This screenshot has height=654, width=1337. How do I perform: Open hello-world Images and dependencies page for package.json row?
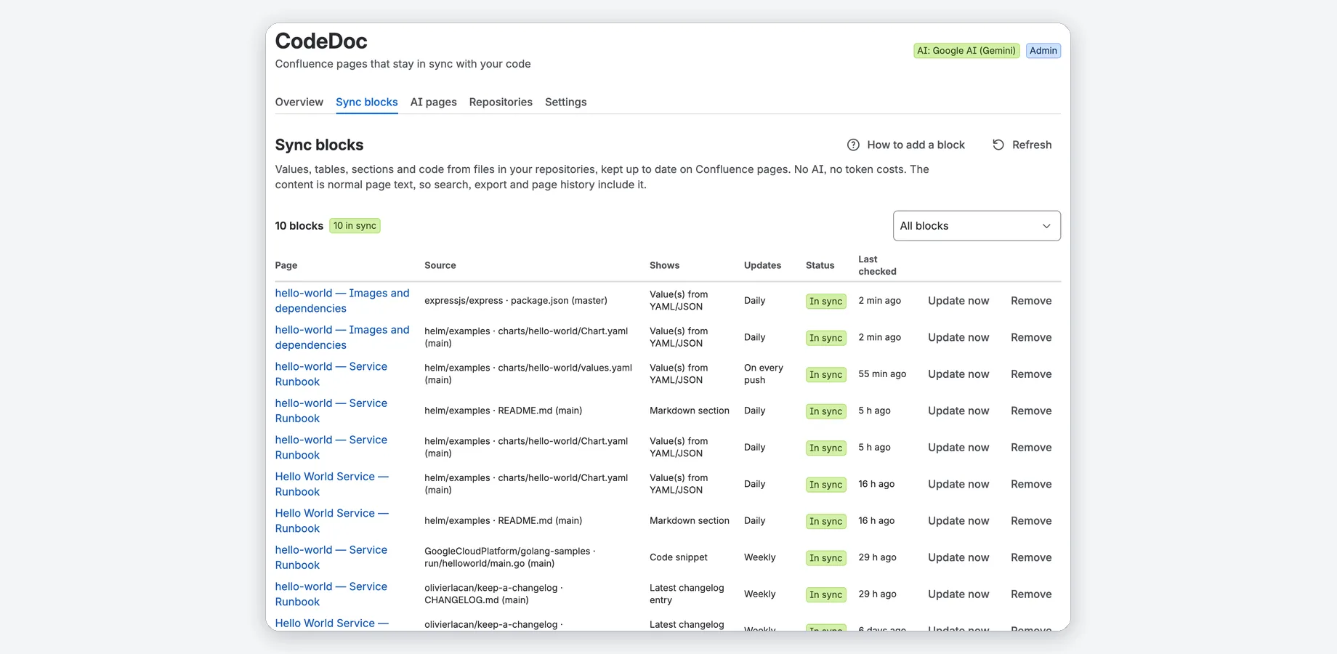pyautogui.click(x=342, y=301)
